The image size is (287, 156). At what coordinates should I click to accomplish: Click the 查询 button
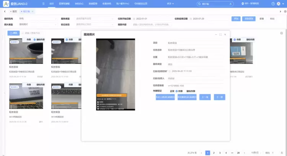click(x=235, y=18)
